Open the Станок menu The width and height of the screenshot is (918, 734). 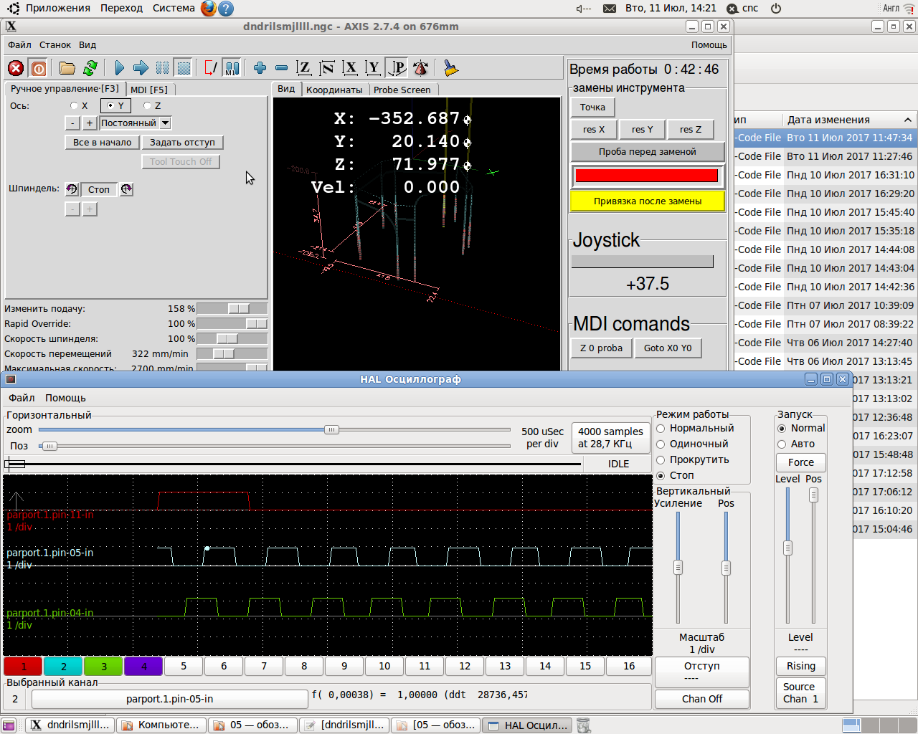tap(55, 44)
